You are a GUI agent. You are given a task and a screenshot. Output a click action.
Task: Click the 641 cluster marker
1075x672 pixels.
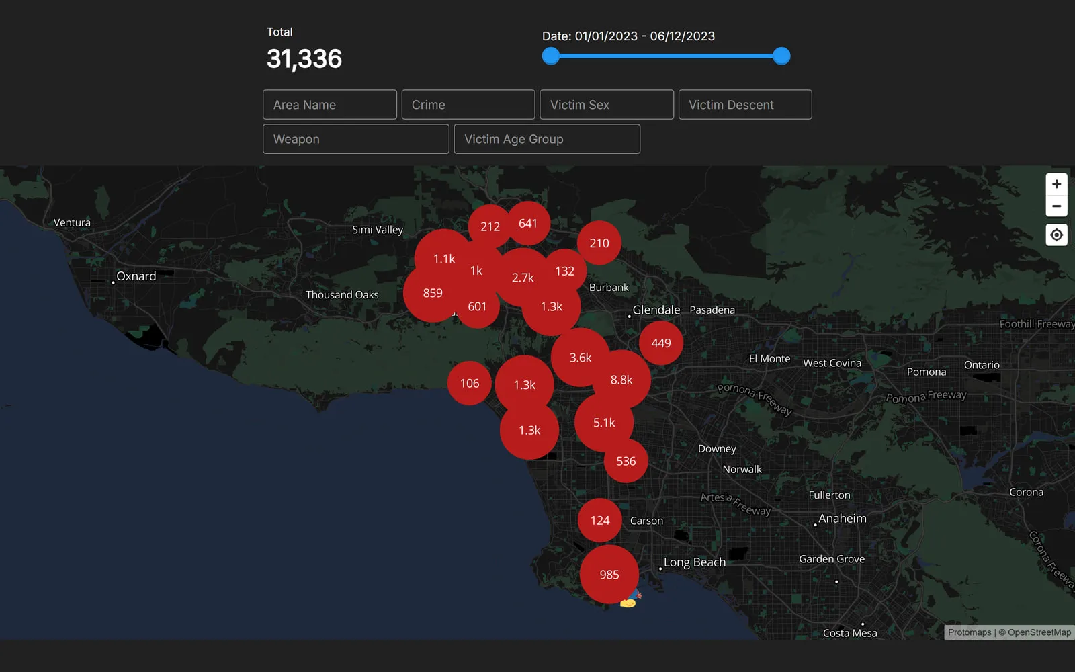(528, 223)
